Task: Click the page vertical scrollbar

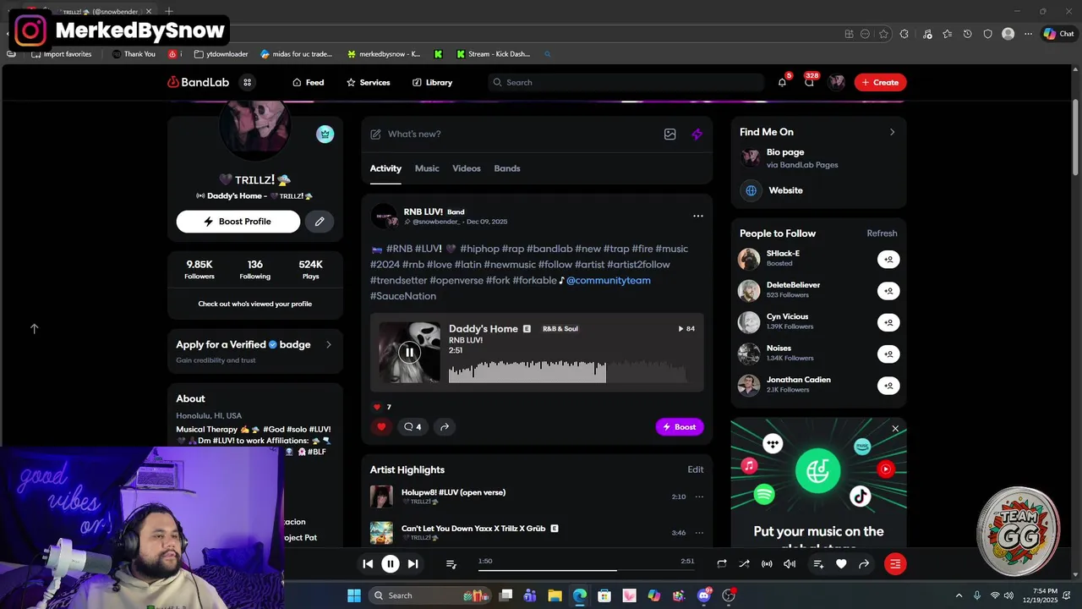Action: tap(1075, 137)
